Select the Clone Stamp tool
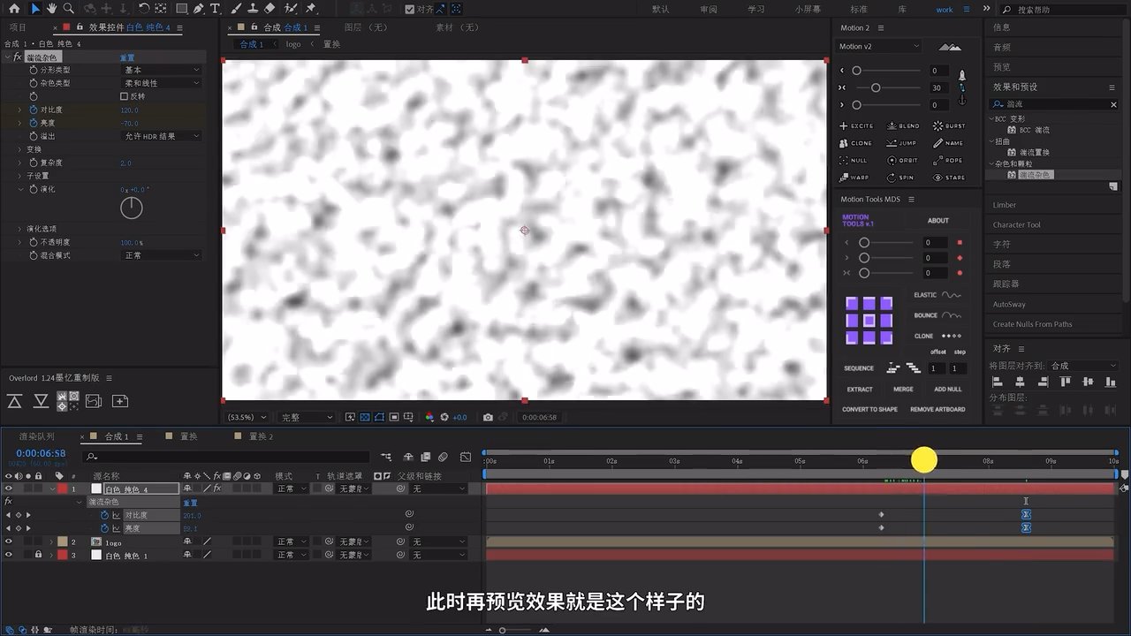 254,9
